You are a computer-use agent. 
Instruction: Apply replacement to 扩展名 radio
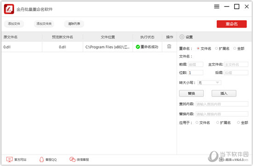tap(218, 122)
